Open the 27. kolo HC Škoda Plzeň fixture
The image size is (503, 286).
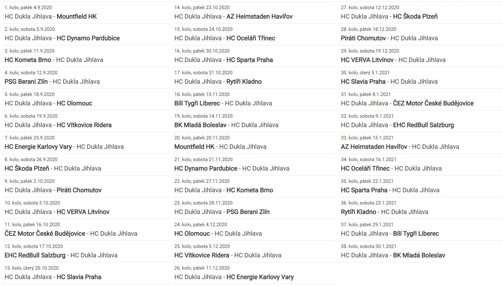tap(389, 16)
